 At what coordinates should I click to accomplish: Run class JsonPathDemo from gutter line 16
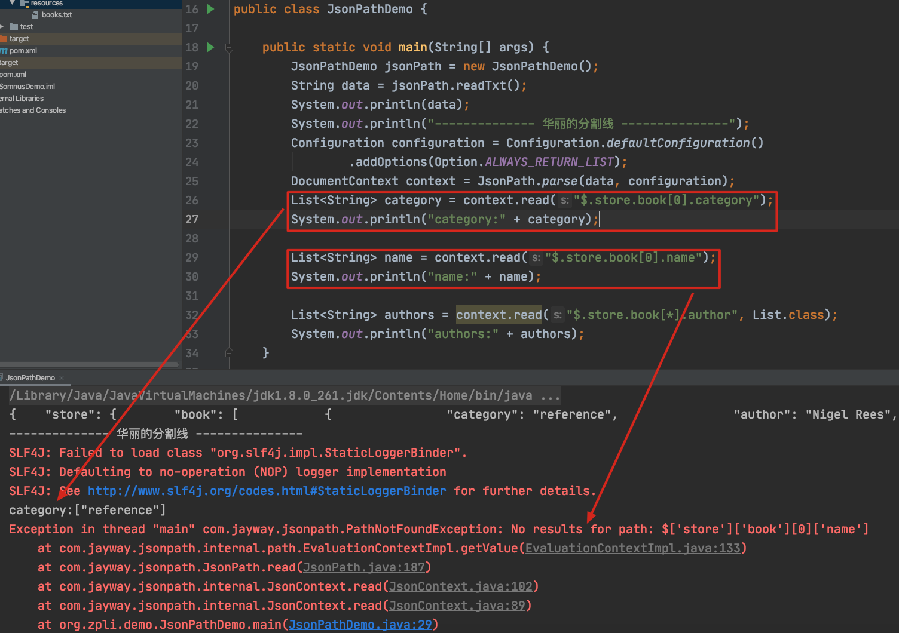click(210, 9)
